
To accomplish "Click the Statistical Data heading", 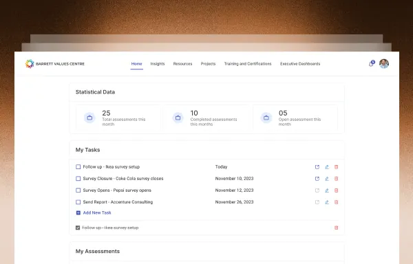I will (x=95, y=92).
